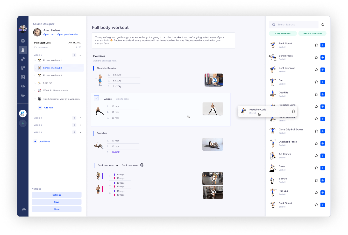Open the dumbbell exercises section in sidebar
The image size is (348, 235).
[x=23, y=59]
